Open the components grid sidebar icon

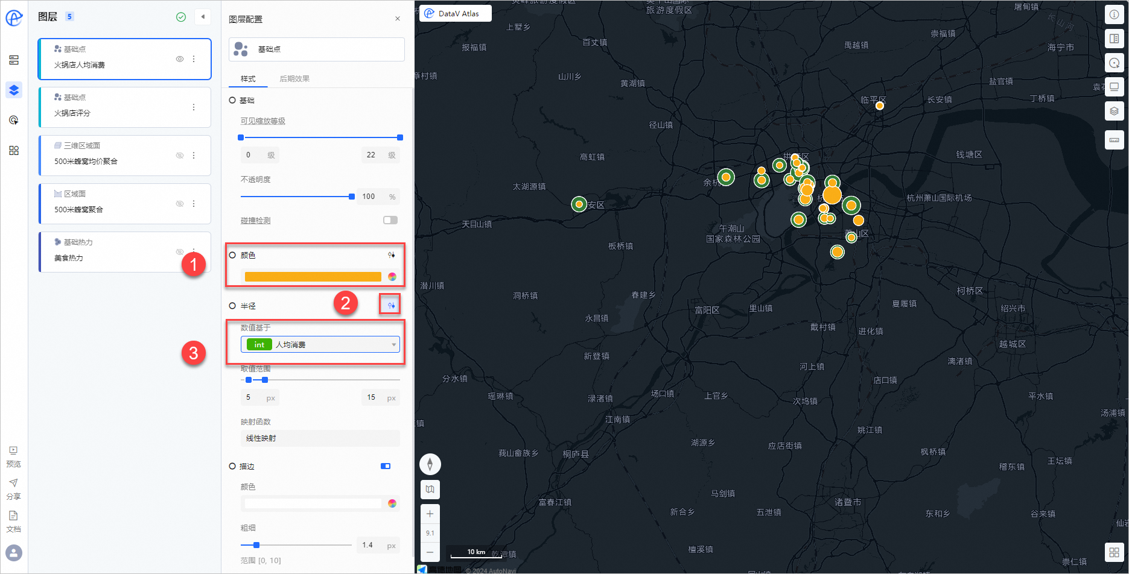(14, 150)
